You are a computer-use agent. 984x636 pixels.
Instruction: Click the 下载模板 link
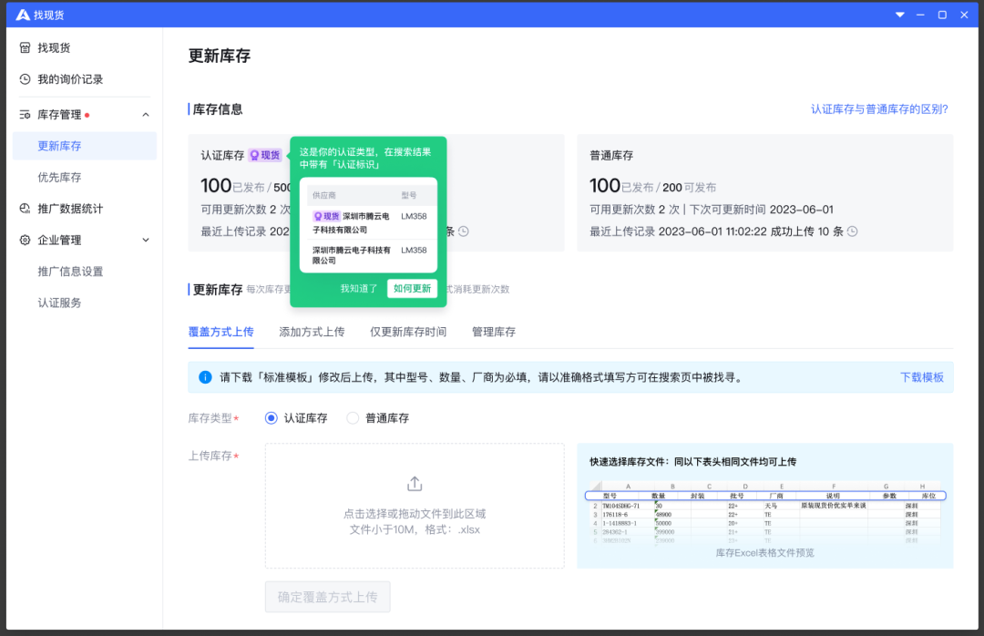click(x=923, y=376)
